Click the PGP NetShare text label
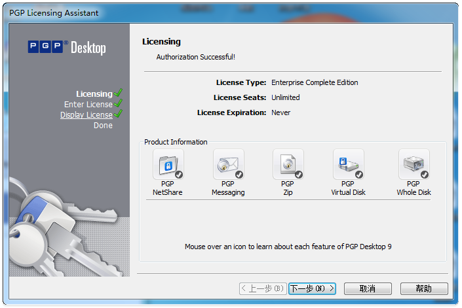 pyautogui.click(x=168, y=188)
